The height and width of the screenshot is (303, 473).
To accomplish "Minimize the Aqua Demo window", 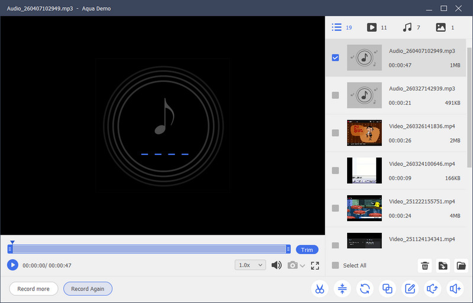I will pos(429,9).
